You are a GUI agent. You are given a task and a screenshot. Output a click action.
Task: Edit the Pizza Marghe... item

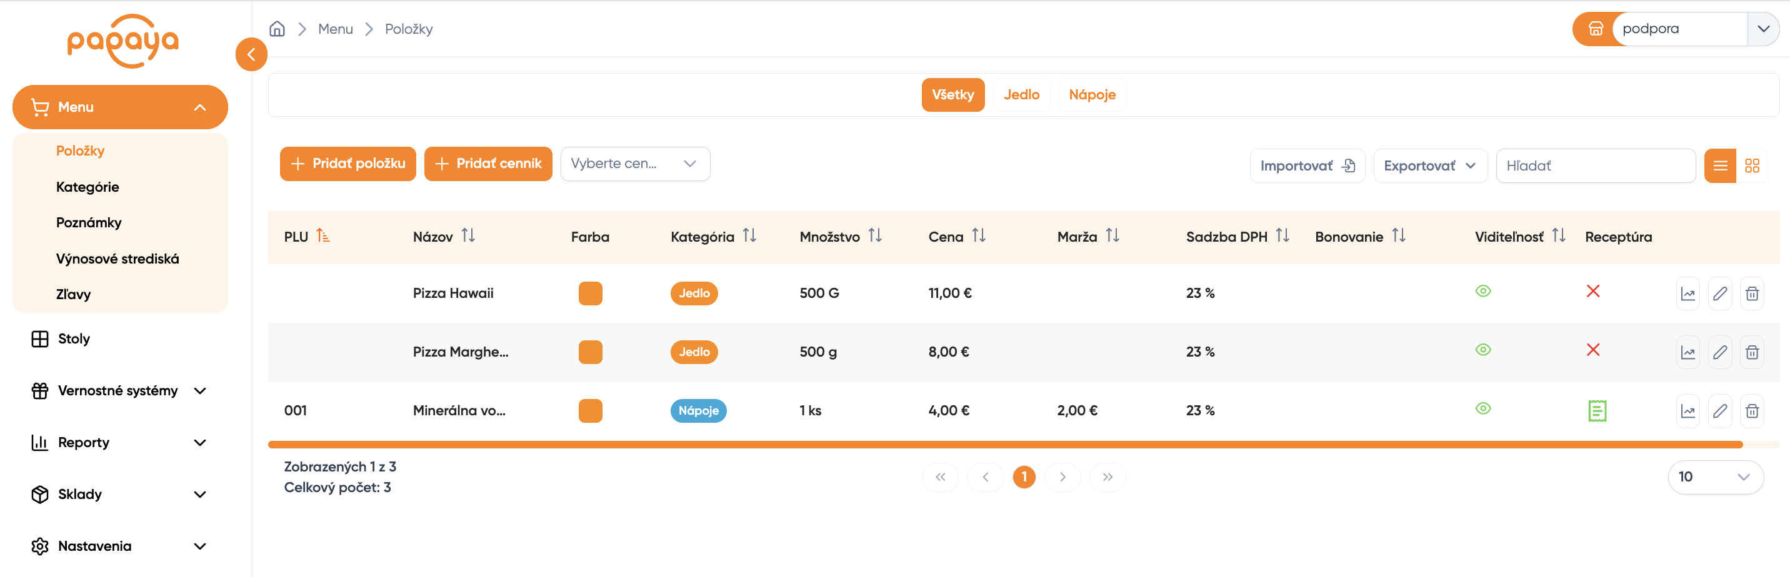[1720, 352]
